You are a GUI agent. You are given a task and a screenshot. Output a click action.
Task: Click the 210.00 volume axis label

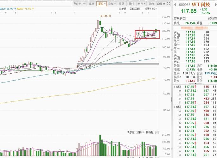tap(166, 135)
